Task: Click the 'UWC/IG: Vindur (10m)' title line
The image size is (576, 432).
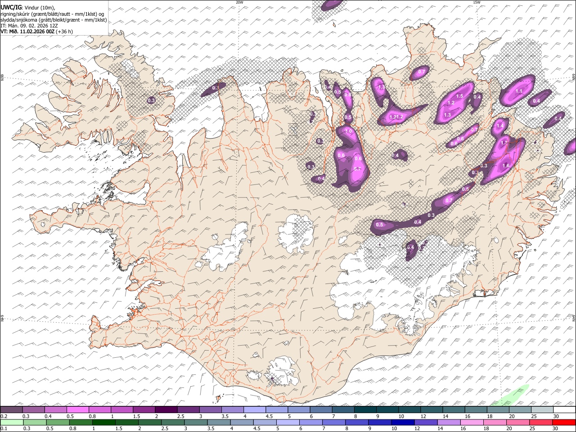Action: pyautogui.click(x=28, y=8)
